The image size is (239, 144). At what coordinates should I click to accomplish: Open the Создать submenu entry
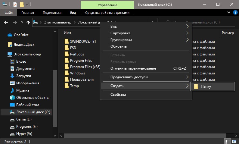tap(146, 86)
